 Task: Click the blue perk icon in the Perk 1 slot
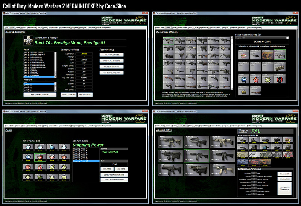point(243,79)
